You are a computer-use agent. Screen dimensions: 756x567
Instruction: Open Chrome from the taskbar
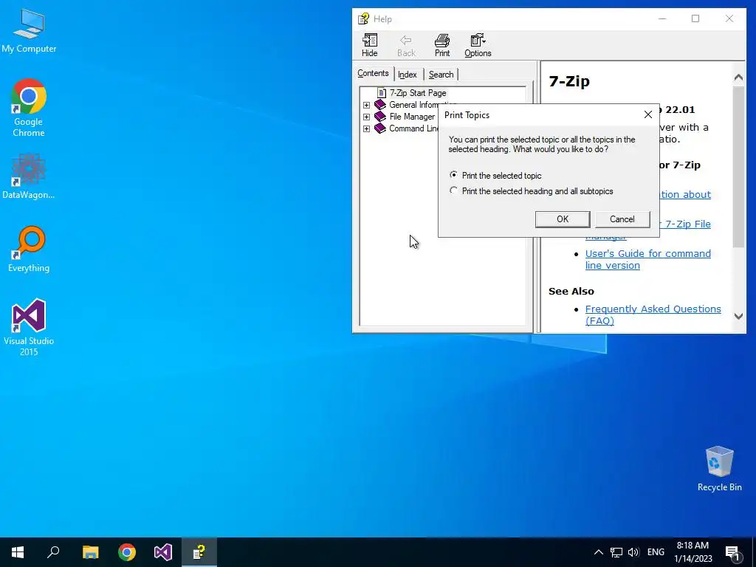point(127,552)
